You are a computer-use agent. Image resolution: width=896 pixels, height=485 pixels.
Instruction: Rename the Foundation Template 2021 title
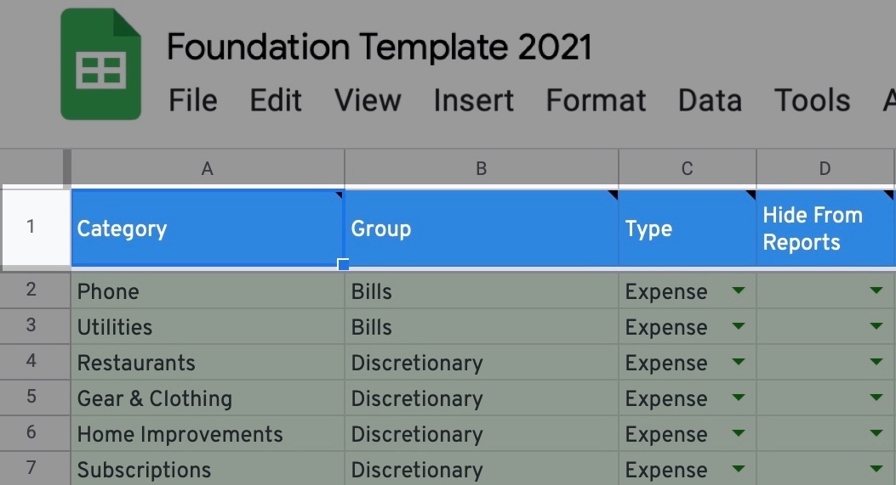coord(379,47)
